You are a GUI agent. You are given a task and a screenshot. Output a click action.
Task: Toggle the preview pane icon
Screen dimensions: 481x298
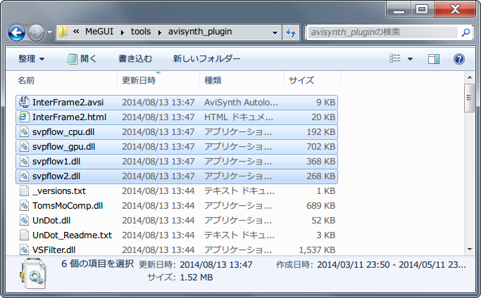[434, 59]
